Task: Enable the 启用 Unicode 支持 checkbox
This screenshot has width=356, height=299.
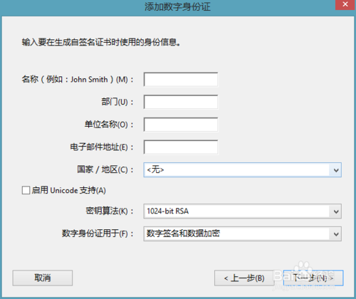Action: pos(26,190)
